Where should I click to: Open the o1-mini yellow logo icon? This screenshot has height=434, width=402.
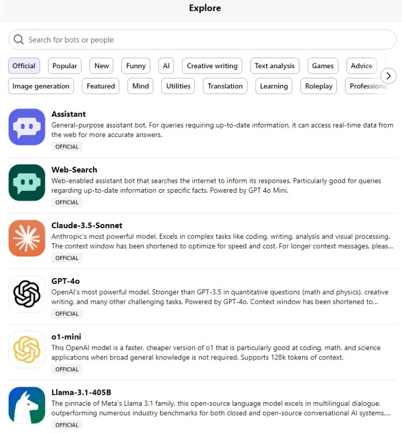point(27,350)
